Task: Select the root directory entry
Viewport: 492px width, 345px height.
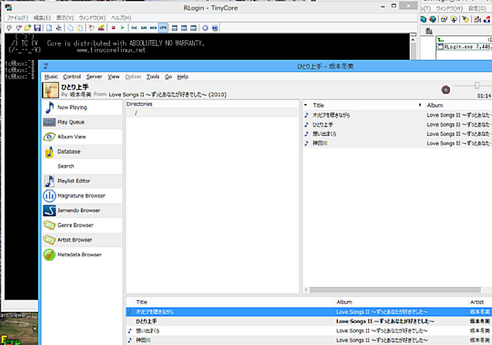Action: click(136, 113)
